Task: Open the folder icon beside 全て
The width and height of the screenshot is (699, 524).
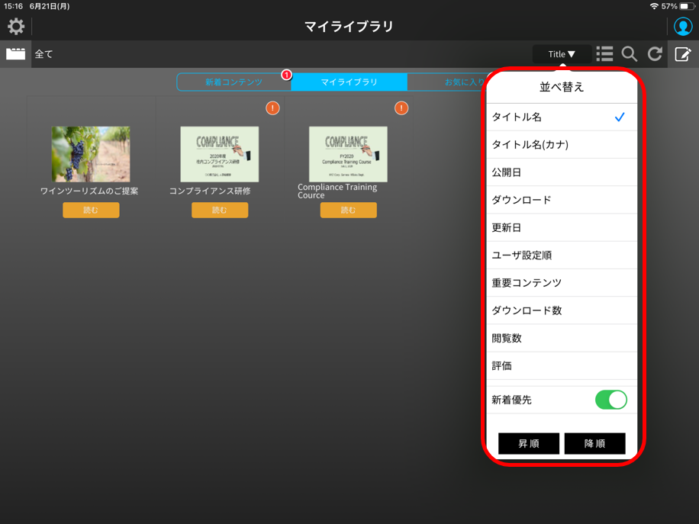Action: click(16, 54)
